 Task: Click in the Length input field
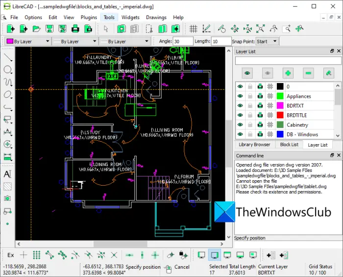click(x=221, y=41)
